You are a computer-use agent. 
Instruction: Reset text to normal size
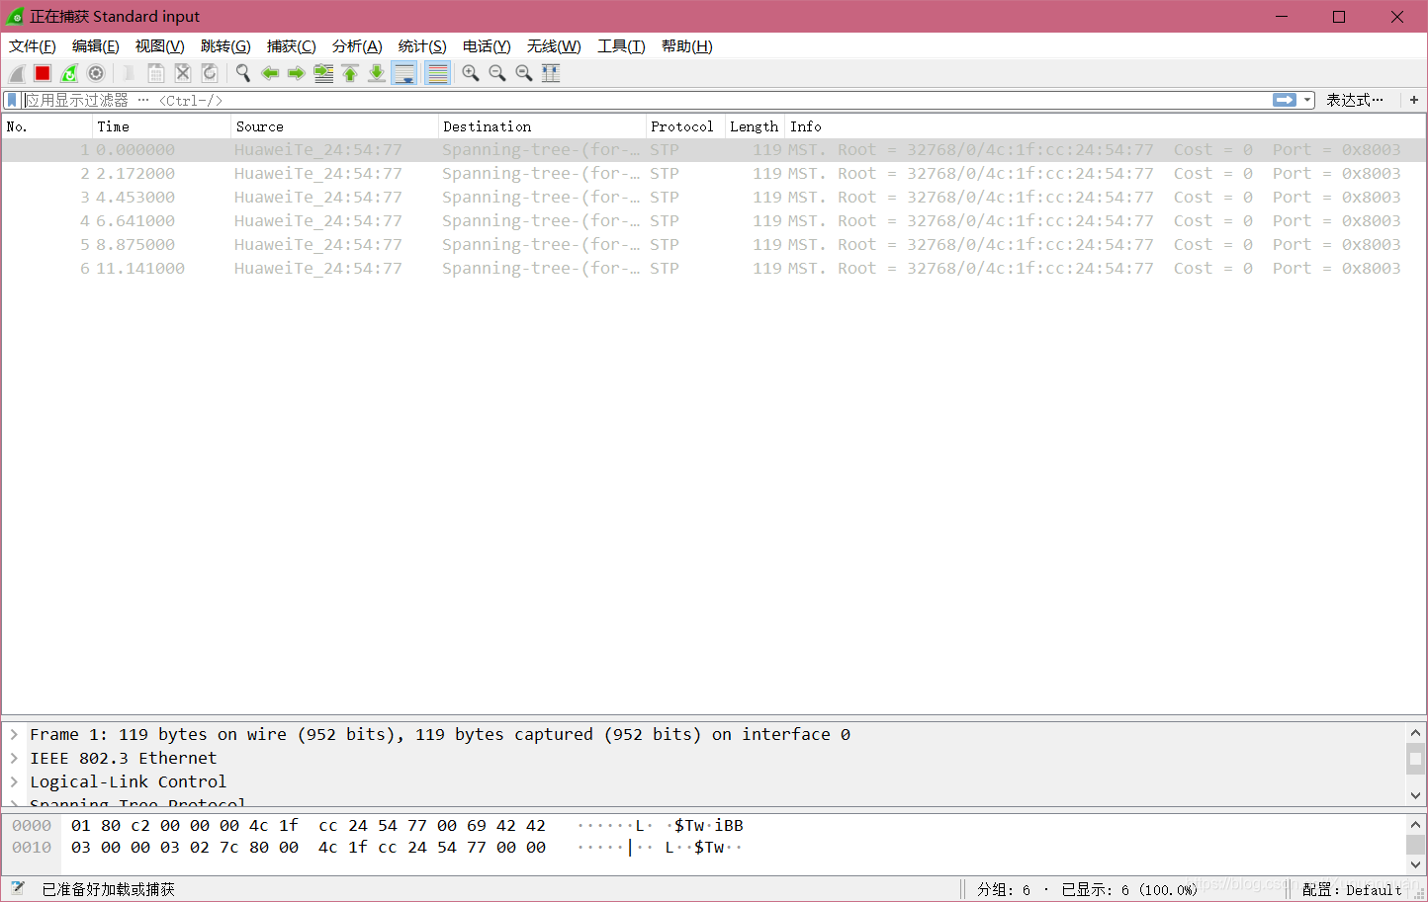coord(524,73)
